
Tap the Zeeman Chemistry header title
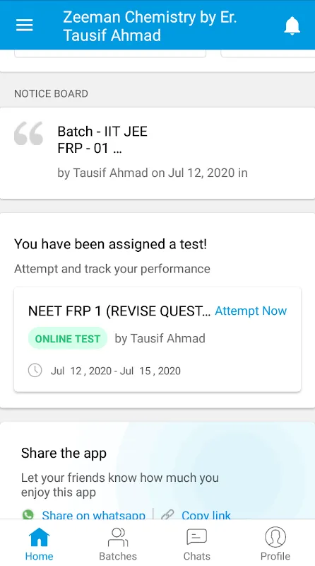(x=150, y=26)
